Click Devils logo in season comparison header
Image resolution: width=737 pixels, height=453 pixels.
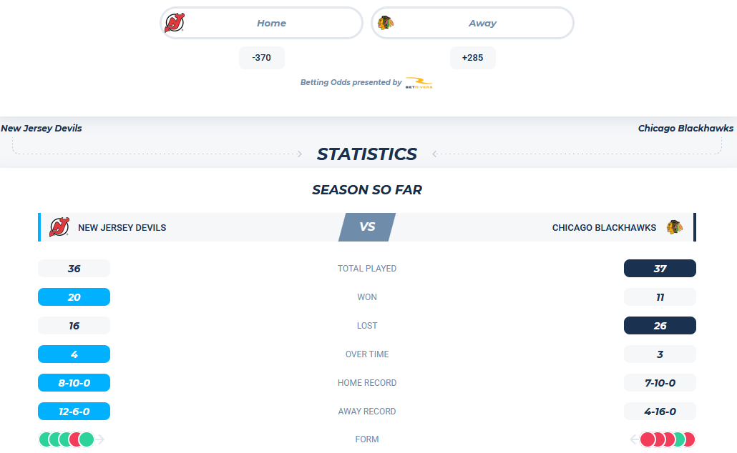tap(59, 227)
